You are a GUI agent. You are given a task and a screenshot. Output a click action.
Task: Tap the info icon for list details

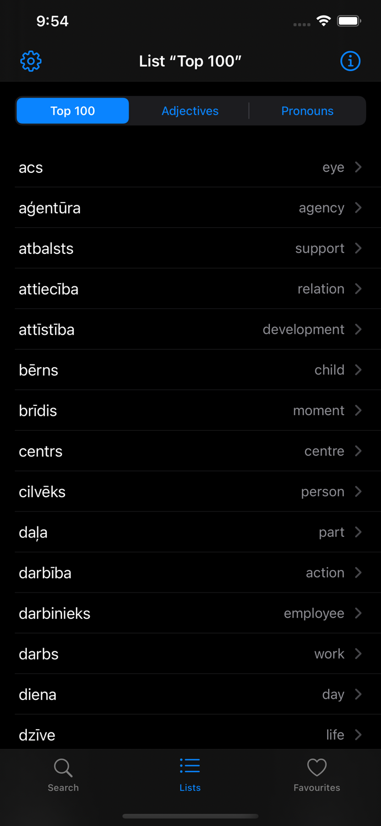(x=350, y=61)
